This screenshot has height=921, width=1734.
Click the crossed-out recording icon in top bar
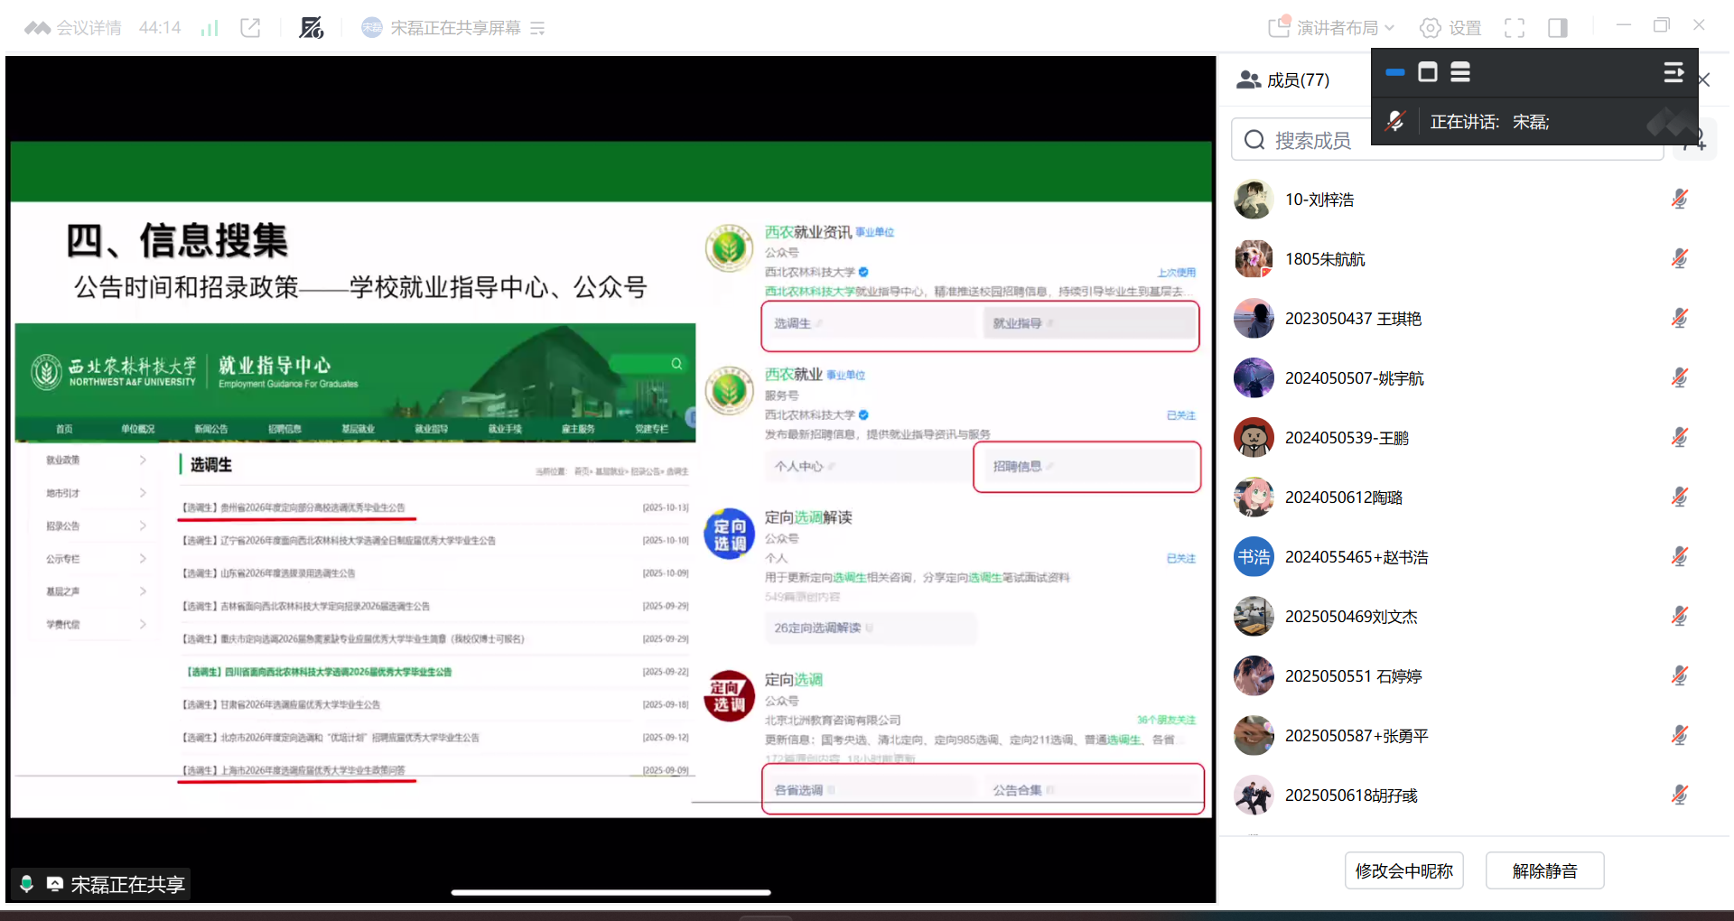point(312,28)
